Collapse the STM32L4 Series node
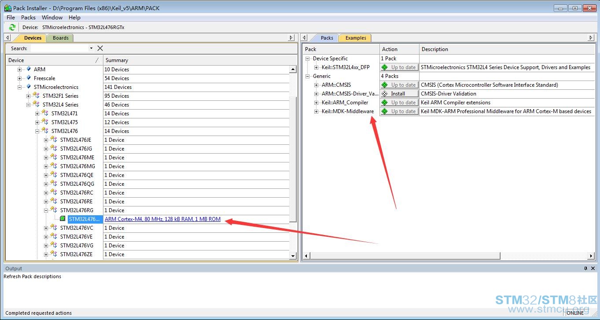This screenshot has width=600, height=320. tap(29, 105)
